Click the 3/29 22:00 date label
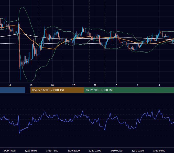This screenshot has width=174, height=153. point(95,150)
